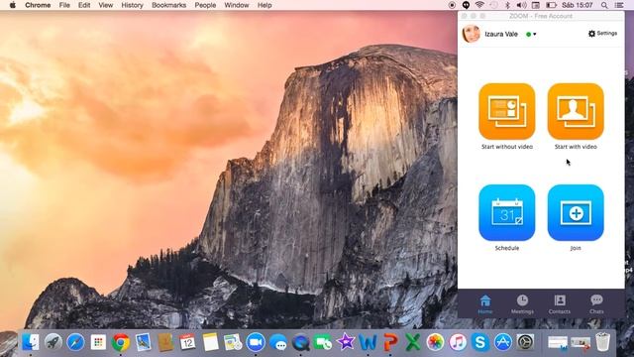Open Skype from the Dock
634x357 pixels.
point(479,342)
